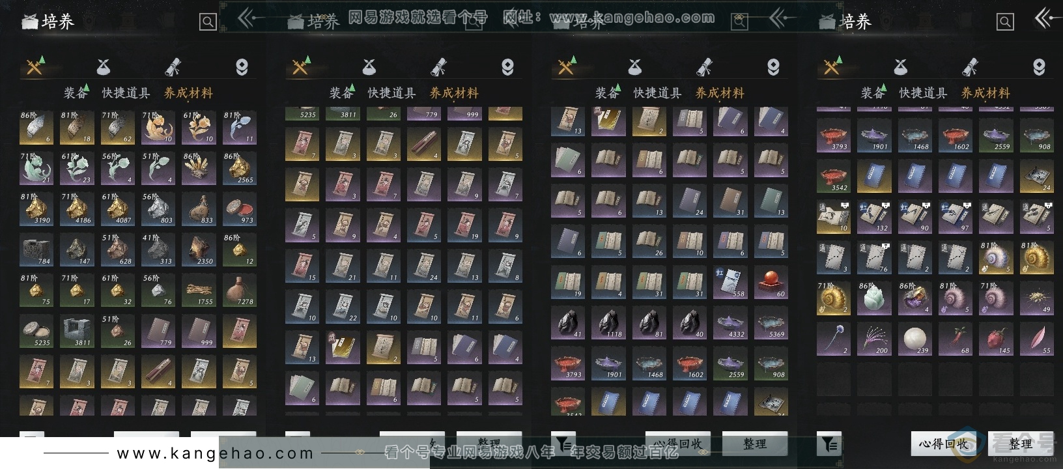Select the firework flower with count 200

(x=874, y=339)
